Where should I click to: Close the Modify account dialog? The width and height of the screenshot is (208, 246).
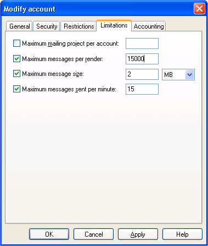click(x=199, y=9)
